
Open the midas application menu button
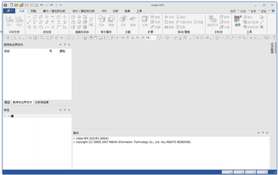point(9,11)
